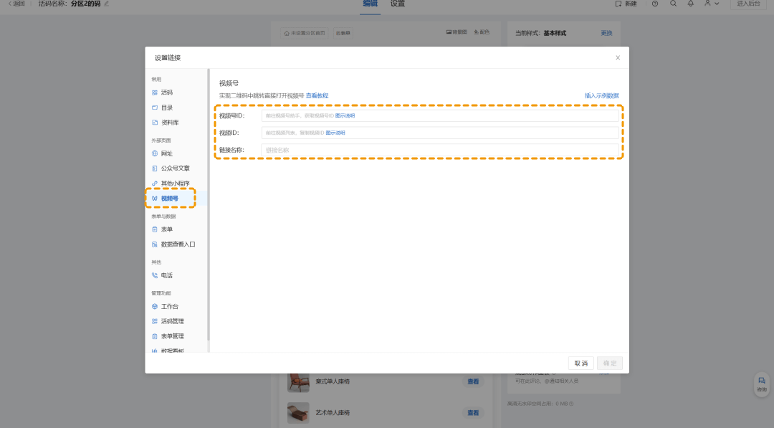The height and width of the screenshot is (428, 774).
Task: Pick 公众号文章 as link type
Action: 175,168
